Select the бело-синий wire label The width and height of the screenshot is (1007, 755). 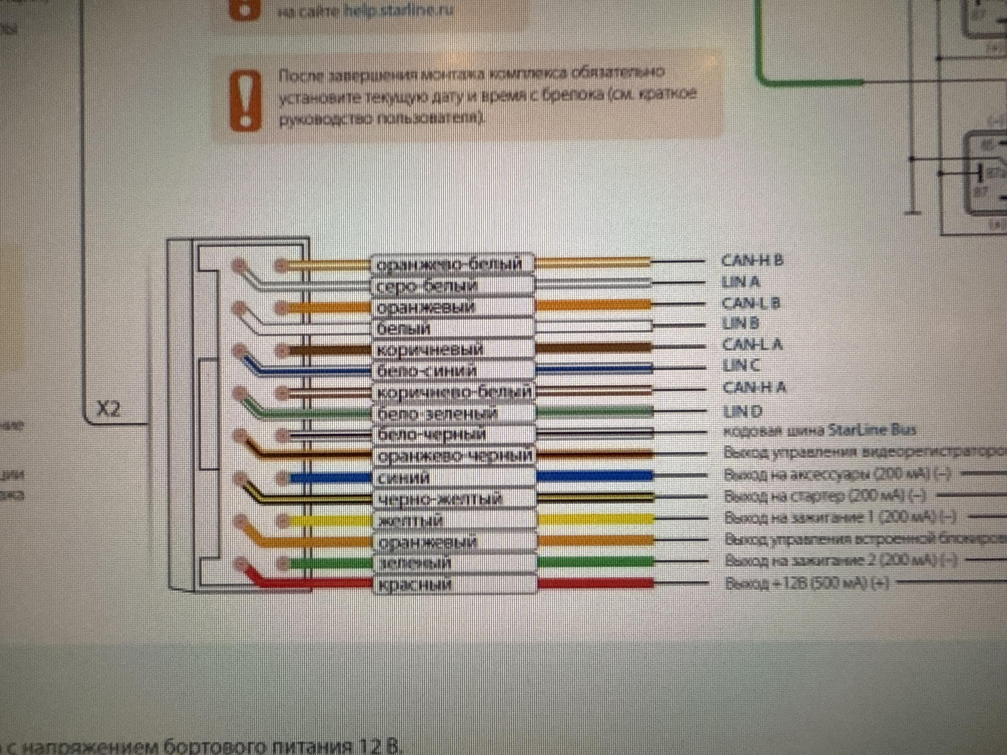tap(453, 370)
